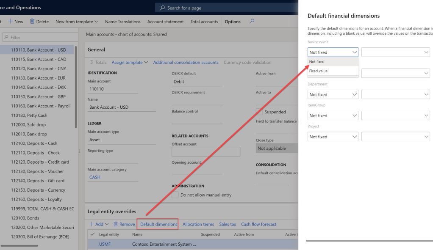The height and width of the screenshot is (250, 433).
Task: Click the Remove trash icon under Legal entity overrides
Action: pyautogui.click(x=116, y=224)
